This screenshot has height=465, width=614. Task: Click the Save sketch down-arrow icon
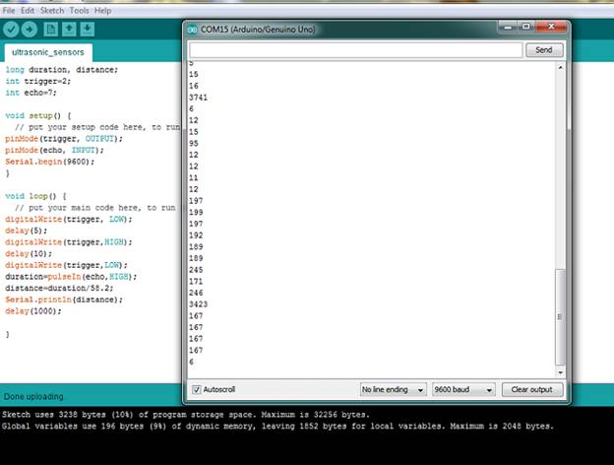tap(88, 30)
